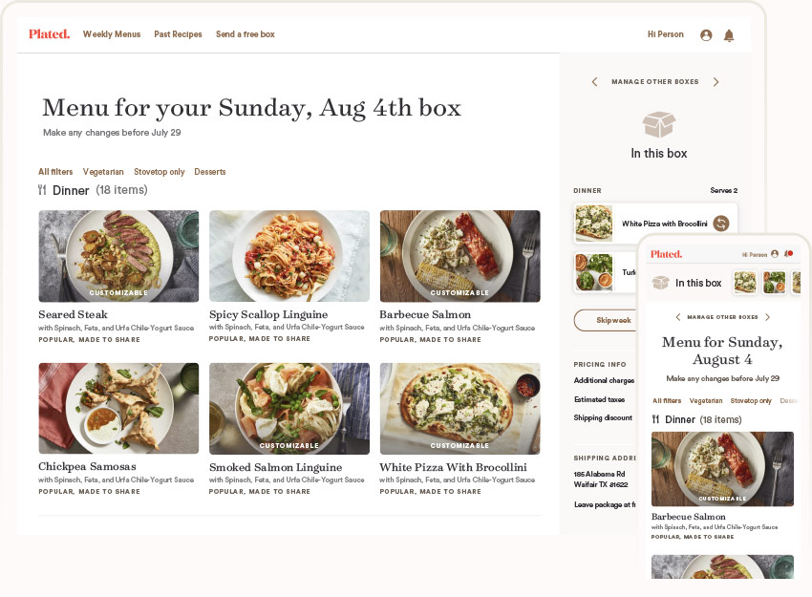Click the account profile icon in top bar
The width and height of the screenshot is (812, 597).
(705, 34)
